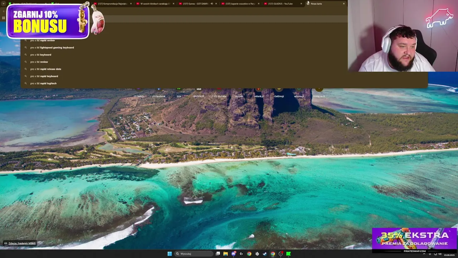Choose 'pro x tkl rapid release date'
458x258 pixels.
[224, 69]
